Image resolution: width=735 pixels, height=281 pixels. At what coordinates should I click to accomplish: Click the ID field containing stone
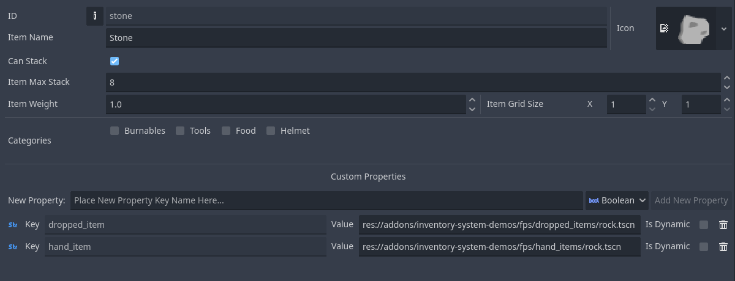(356, 16)
